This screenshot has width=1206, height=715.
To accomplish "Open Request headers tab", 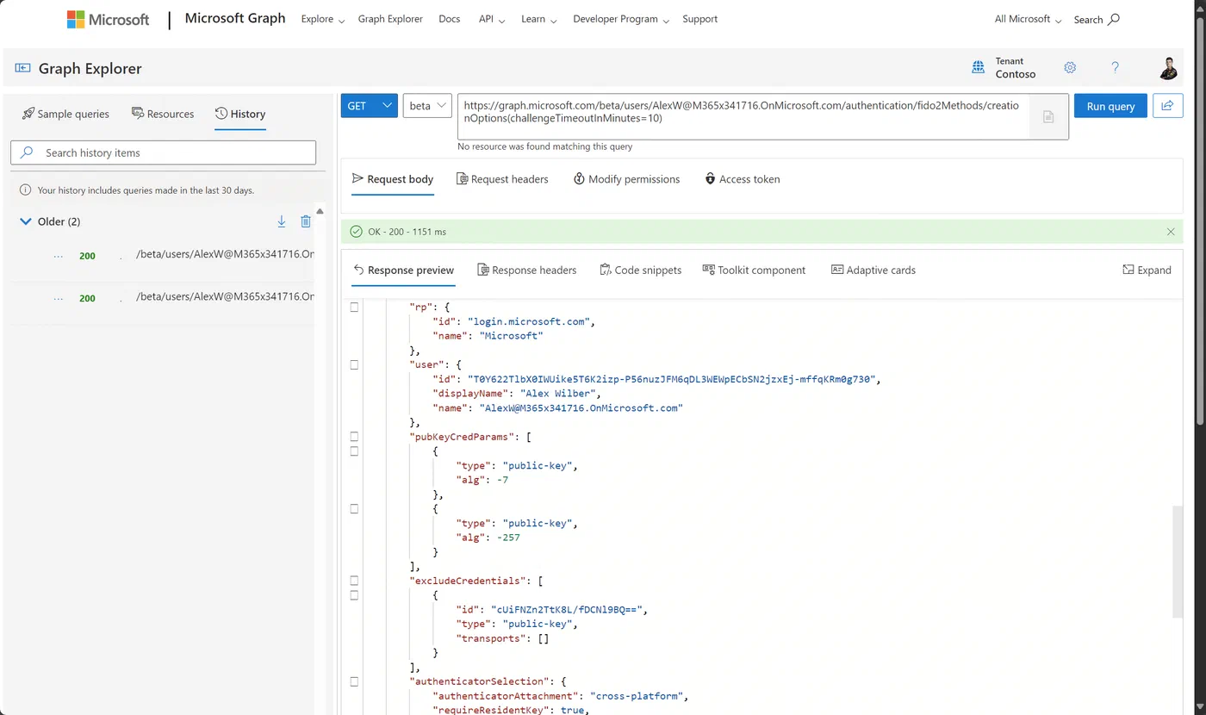I will (x=502, y=179).
